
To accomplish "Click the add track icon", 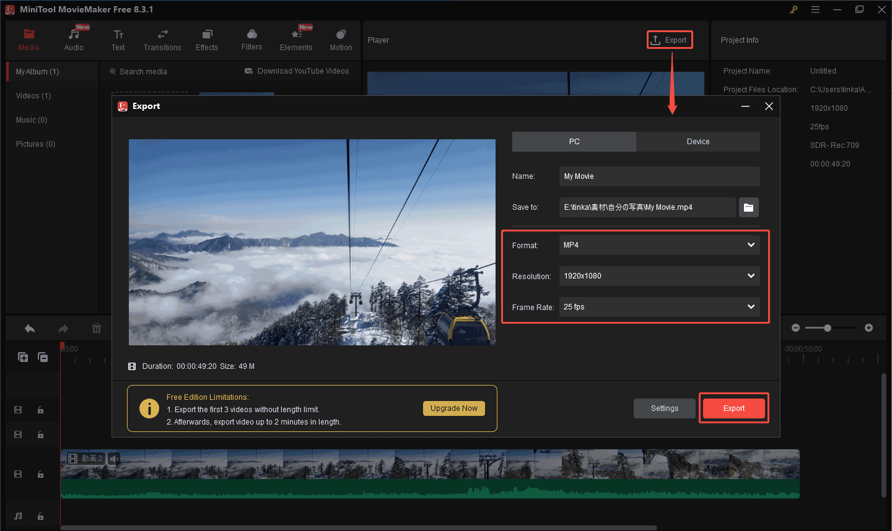I will [23, 357].
